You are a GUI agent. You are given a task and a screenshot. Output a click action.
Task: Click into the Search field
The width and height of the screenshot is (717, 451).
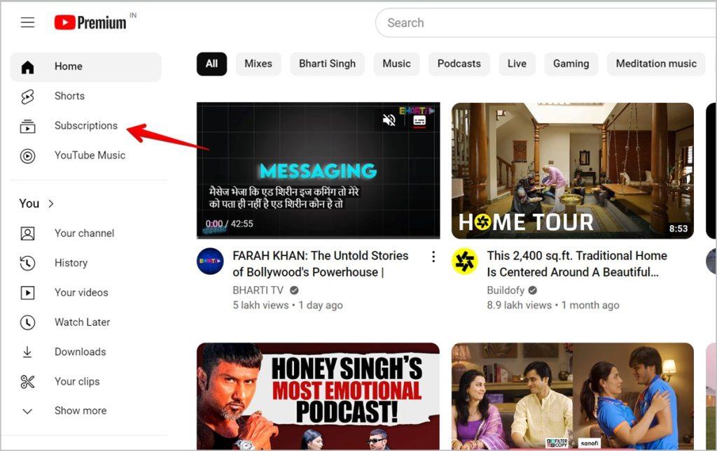pos(546,23)
